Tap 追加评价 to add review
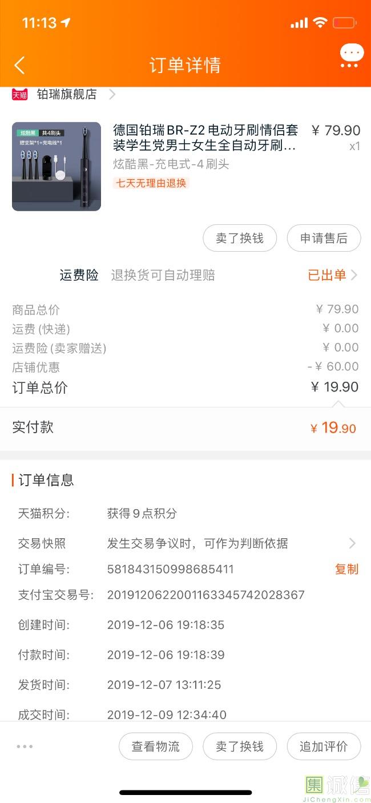This screenshot has height=803, width=371. click(x=324, y=746)
